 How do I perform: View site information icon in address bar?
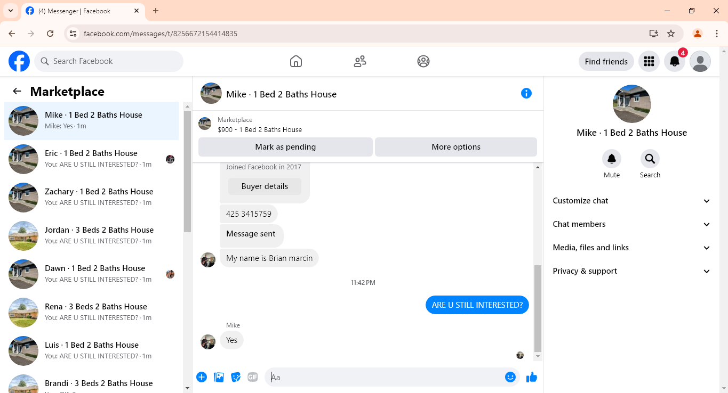click(74, 34)
